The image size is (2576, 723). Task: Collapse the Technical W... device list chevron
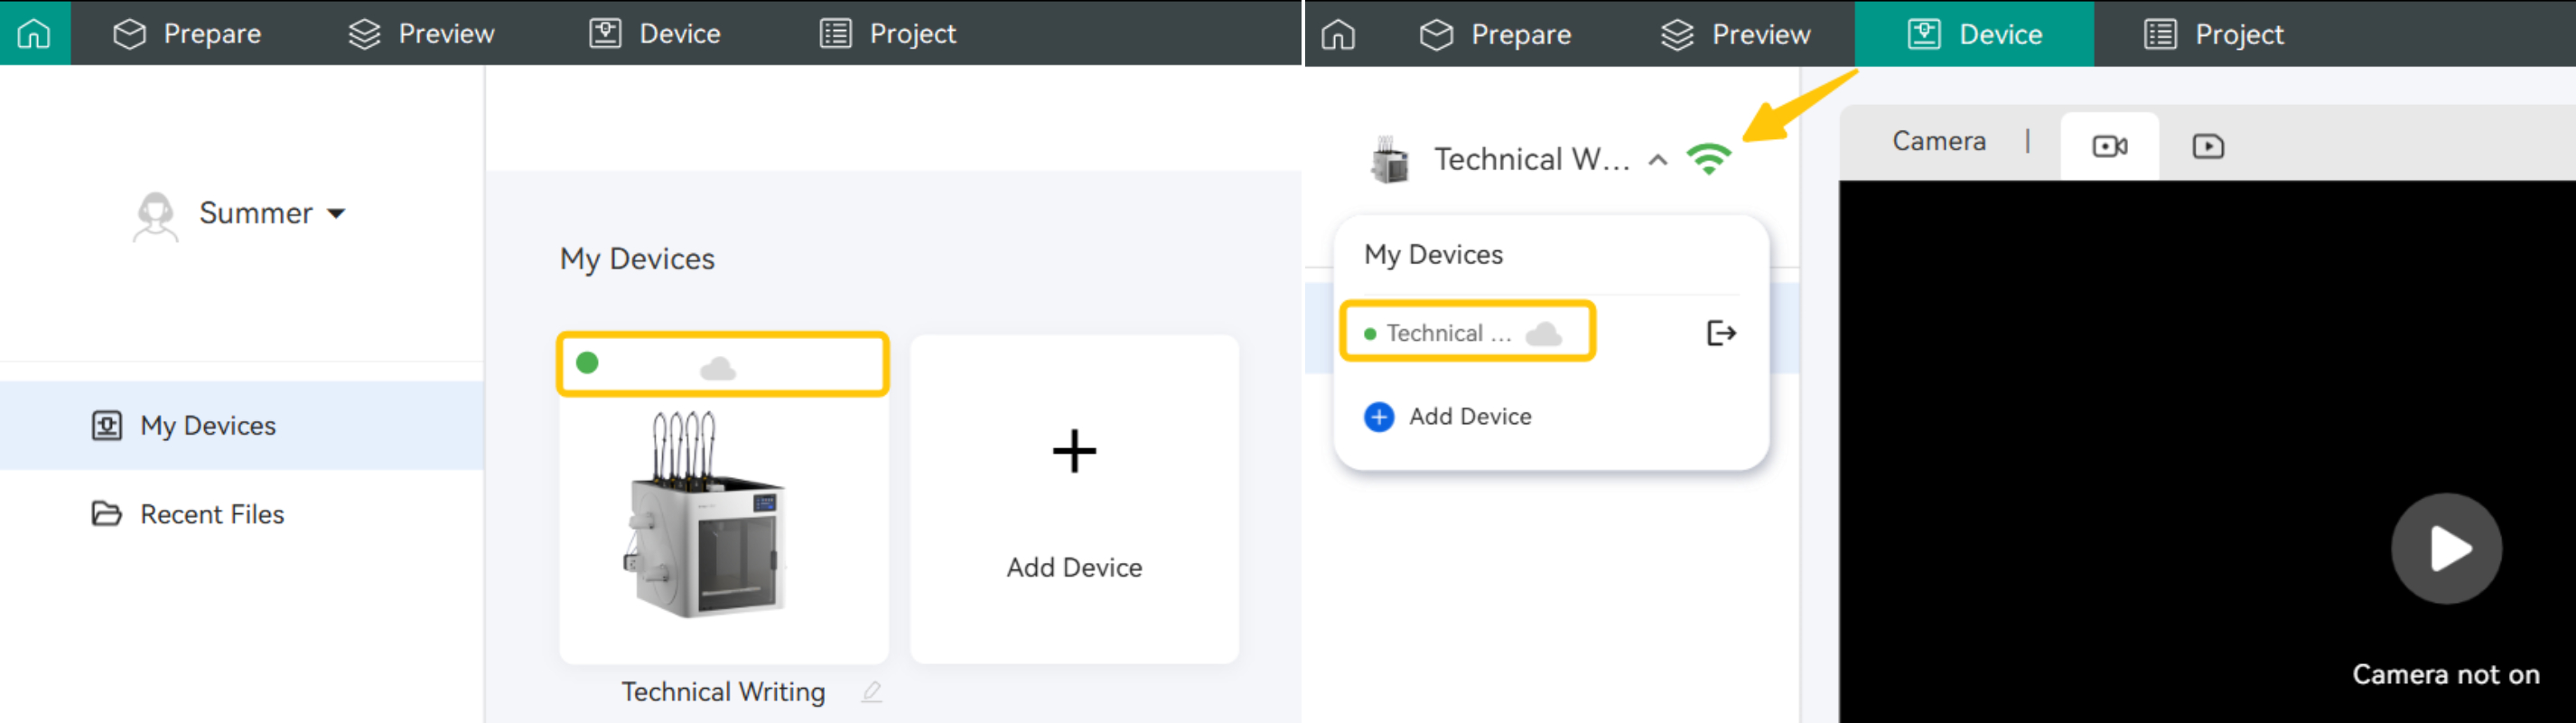pos(1657,160)
